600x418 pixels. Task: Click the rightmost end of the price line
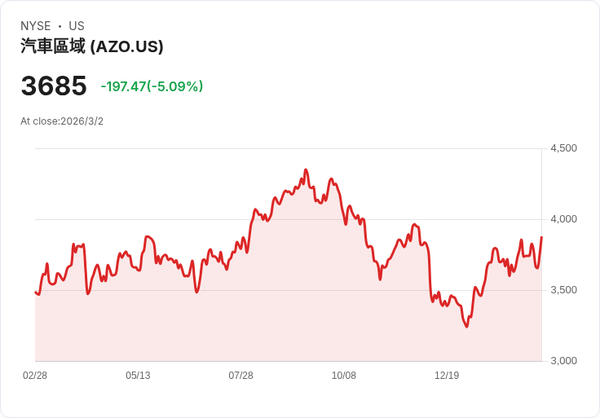click(541, 237)
